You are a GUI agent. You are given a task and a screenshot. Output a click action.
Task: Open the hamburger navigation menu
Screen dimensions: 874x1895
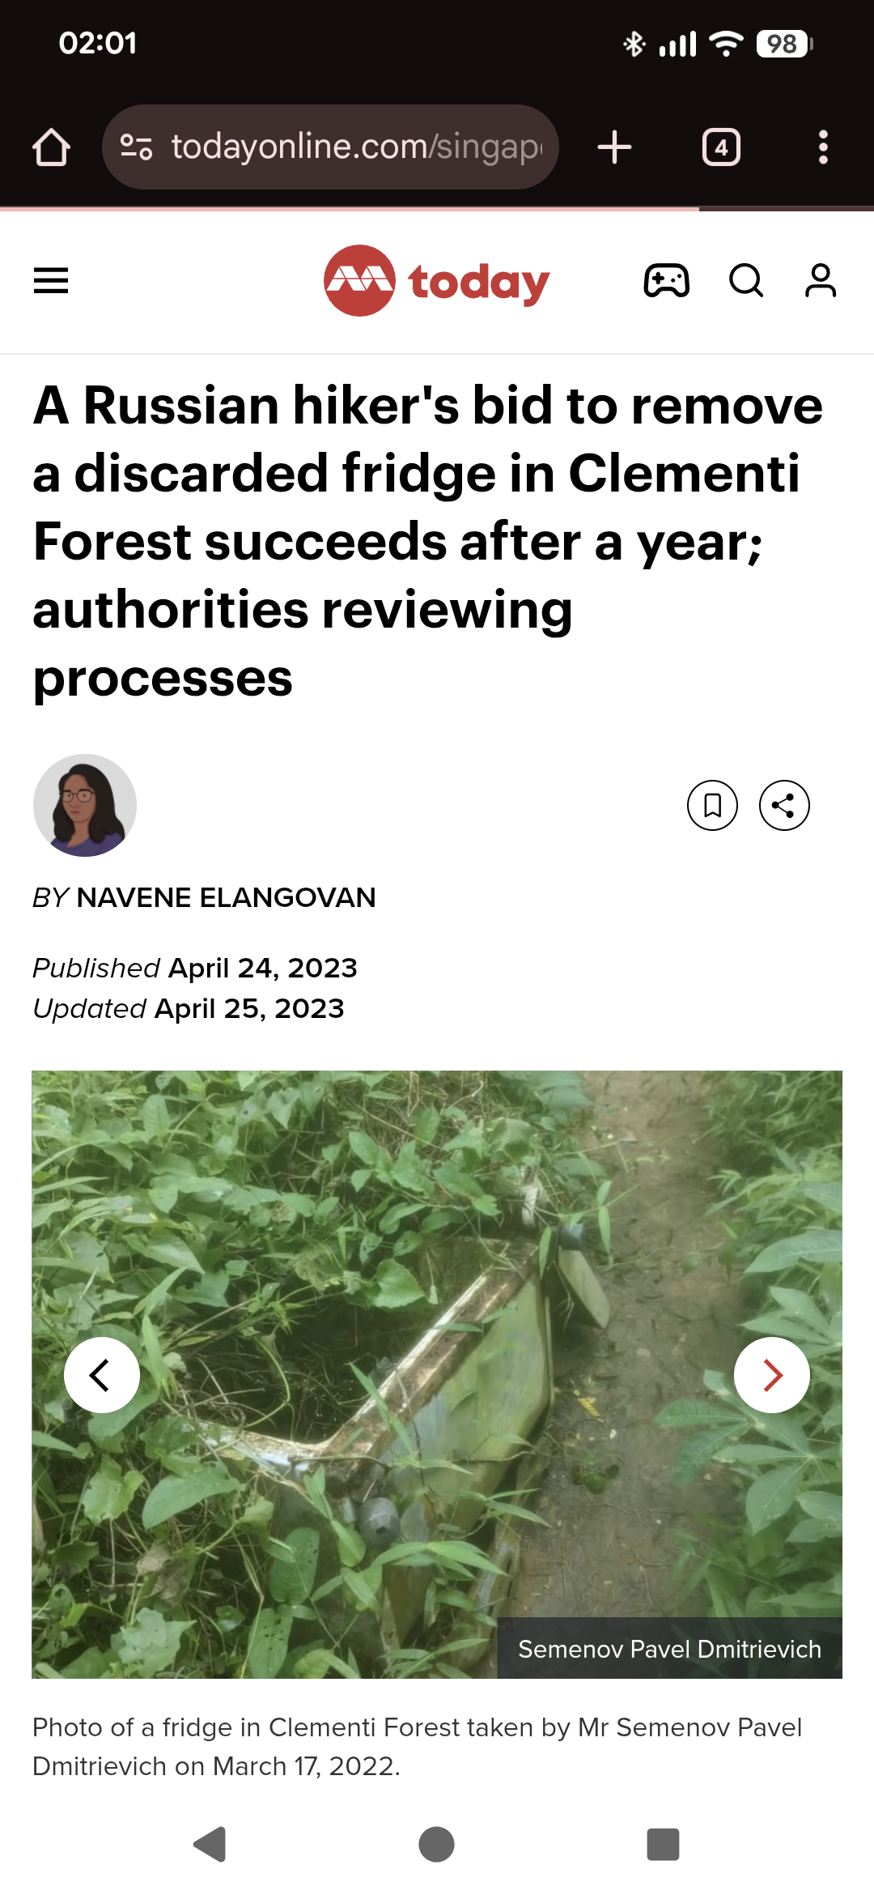point(51,281)
